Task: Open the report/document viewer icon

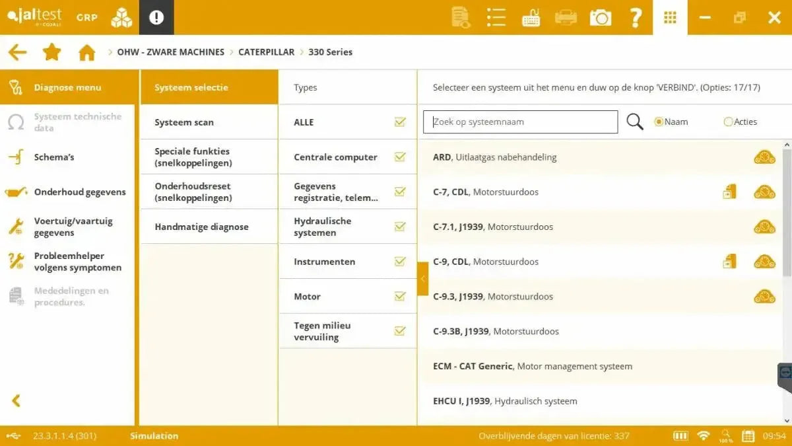Action: tap(461, 17)
